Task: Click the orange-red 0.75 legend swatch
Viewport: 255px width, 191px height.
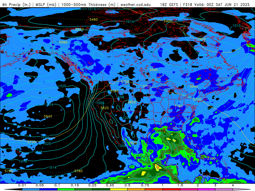Action: [x=154, y=189]
